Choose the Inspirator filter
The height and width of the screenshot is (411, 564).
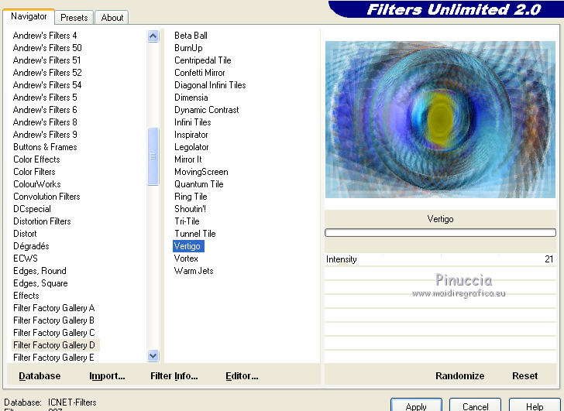click(x=191, y=135)
